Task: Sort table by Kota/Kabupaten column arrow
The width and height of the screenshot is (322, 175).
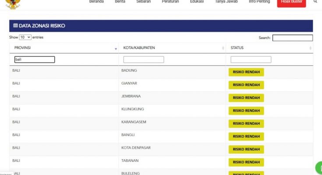Action: click(x=223, y=48)
